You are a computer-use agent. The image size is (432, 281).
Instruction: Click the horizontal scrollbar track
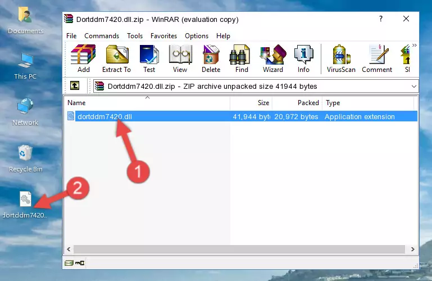[239, 249]
